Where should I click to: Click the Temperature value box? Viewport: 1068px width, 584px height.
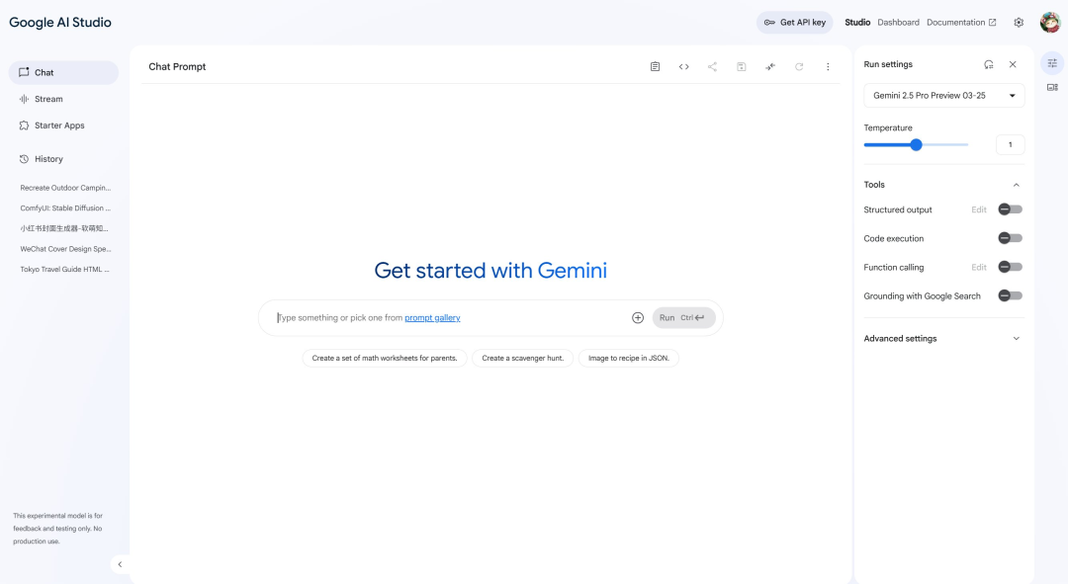(1010, 144)
